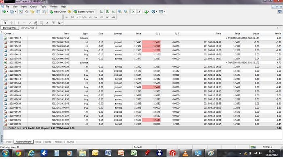Click the Templates toolbar icon
This screenshot has width=283, height=159.
[161, 11]
